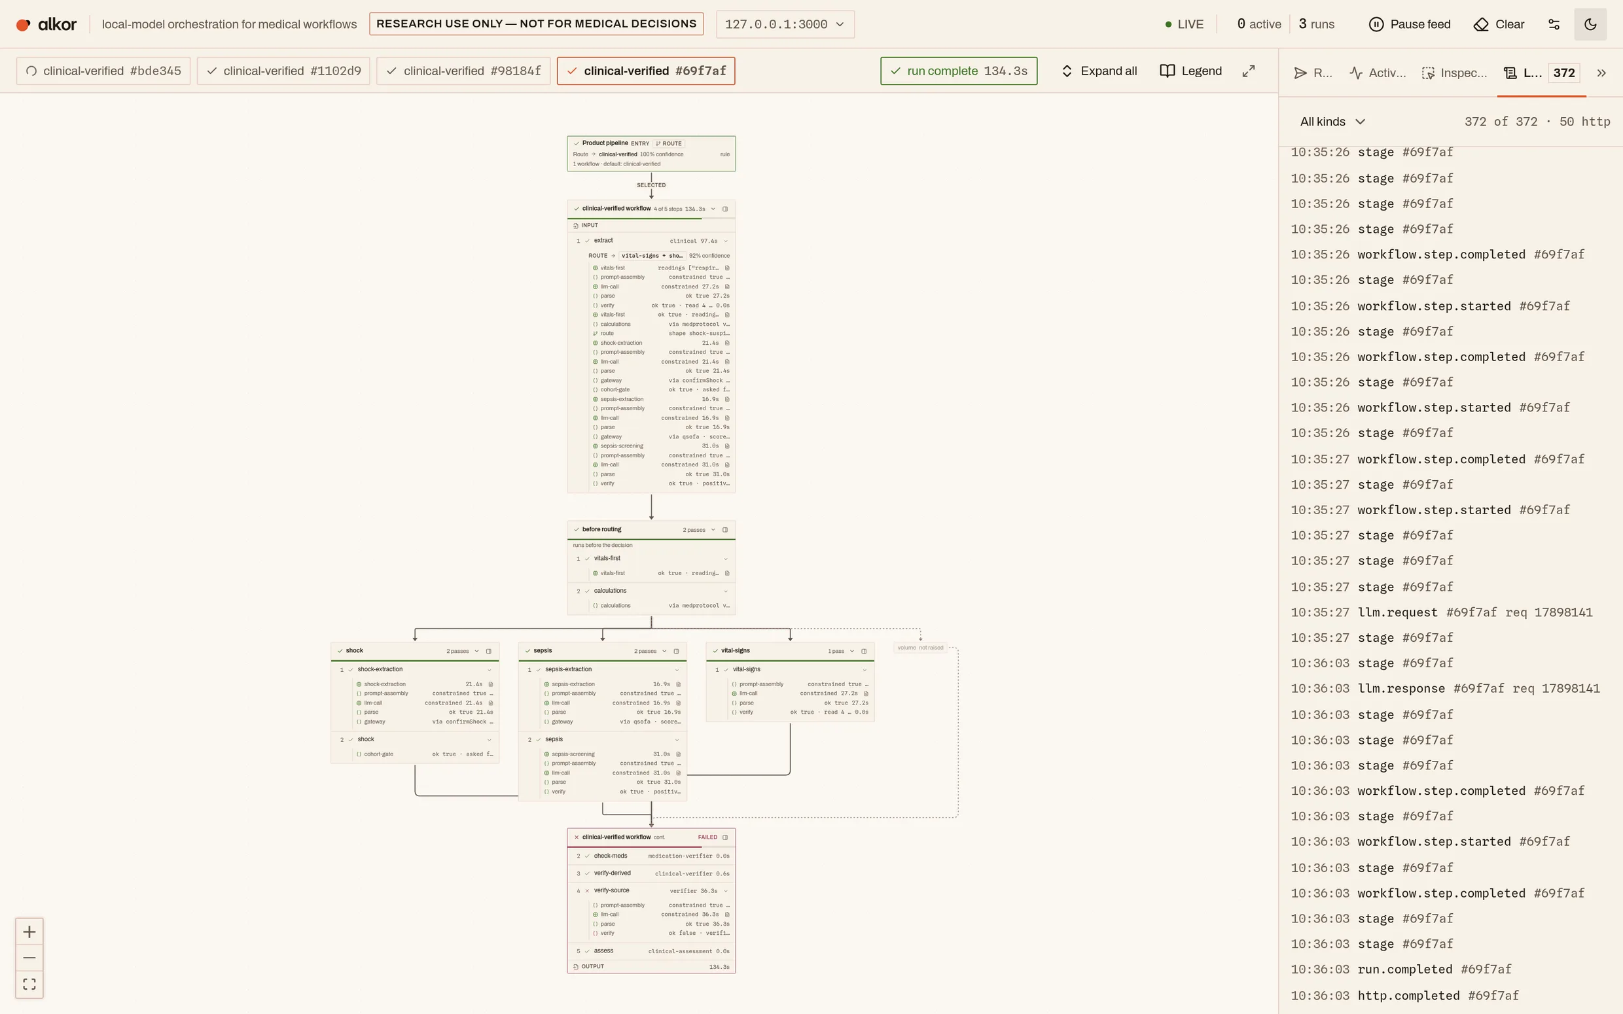Collapse the verify-source step chevron
Screen dimensions: 1623x1014
point(726,891)
